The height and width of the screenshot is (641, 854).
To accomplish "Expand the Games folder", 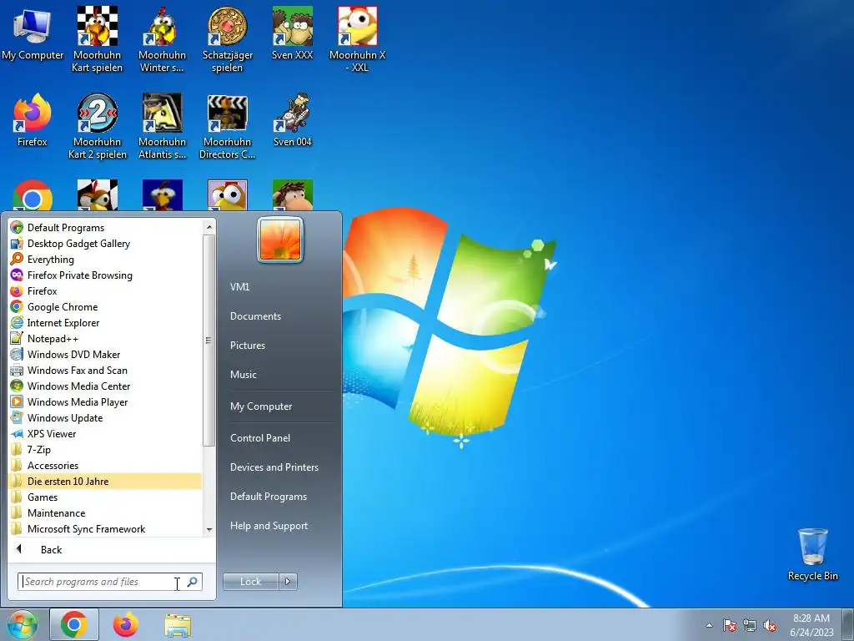I will (x=104, y=497).
